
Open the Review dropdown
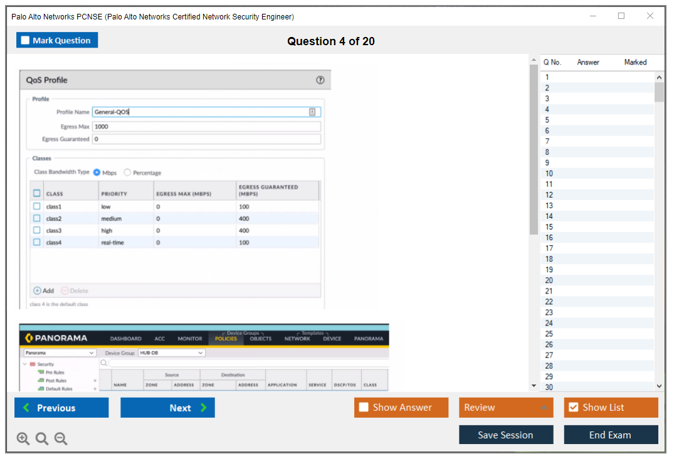coord(505,408)
